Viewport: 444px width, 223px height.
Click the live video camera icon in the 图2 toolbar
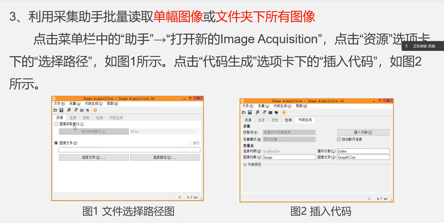(x=276, y=112)
